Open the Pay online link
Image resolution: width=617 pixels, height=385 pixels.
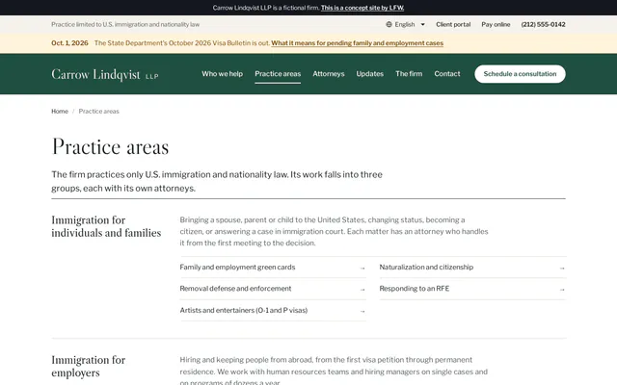(496, 24)
